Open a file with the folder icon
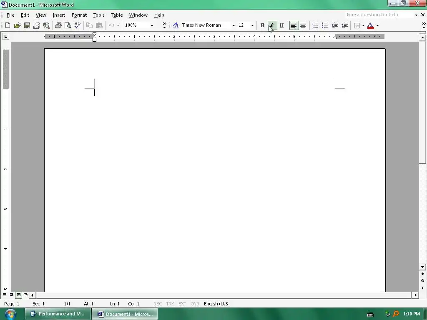 [17, 25]
